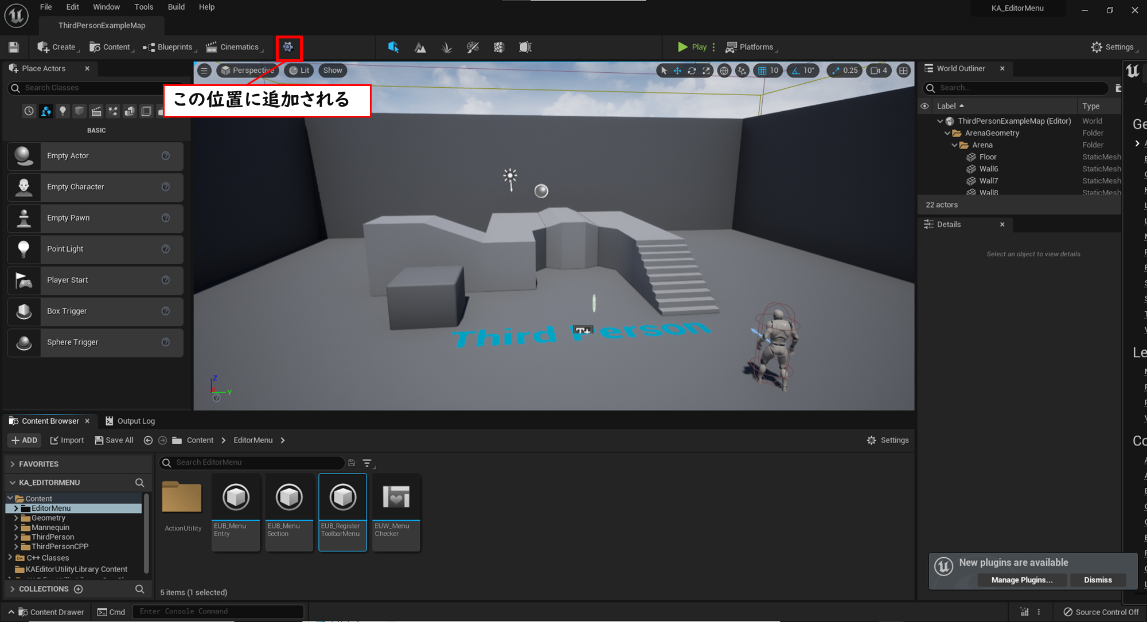Show Shapes category in Place Actors
The width and height of the screenshot is (1147, 622).
pos(79,111)
